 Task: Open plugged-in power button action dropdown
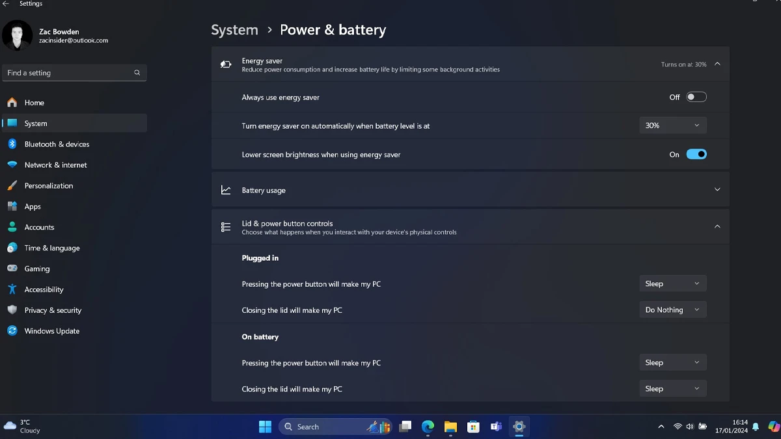673,284
